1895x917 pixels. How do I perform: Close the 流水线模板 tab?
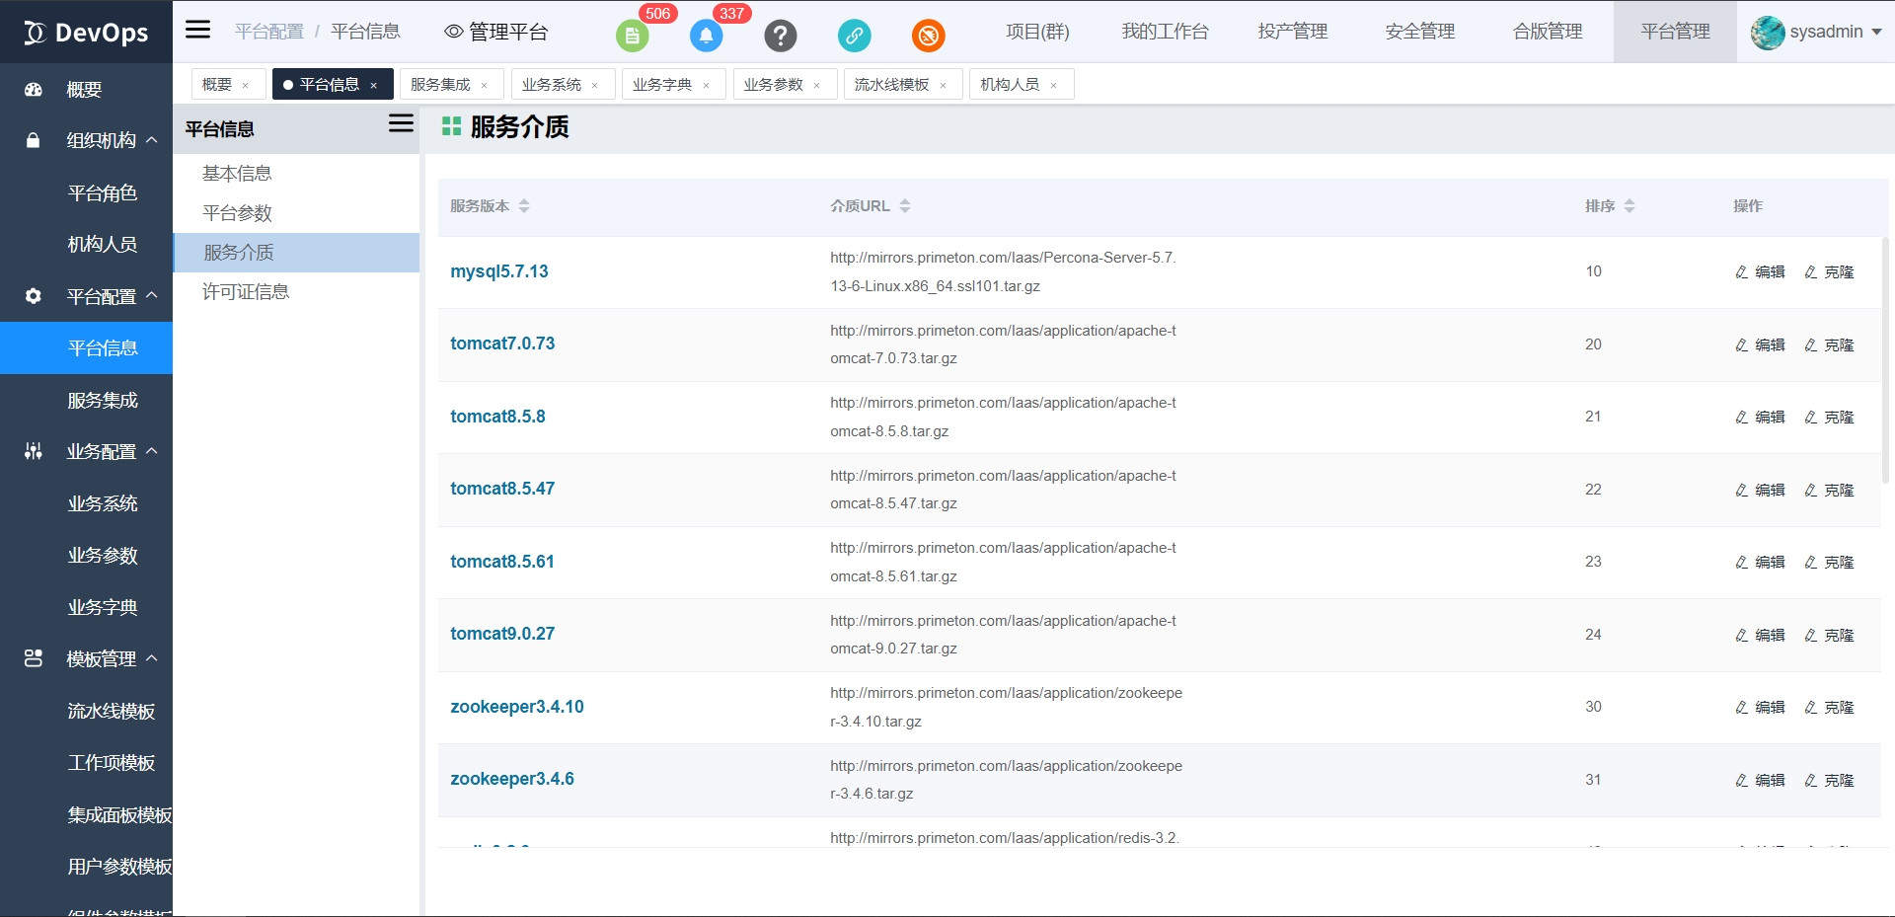[944, 86]
